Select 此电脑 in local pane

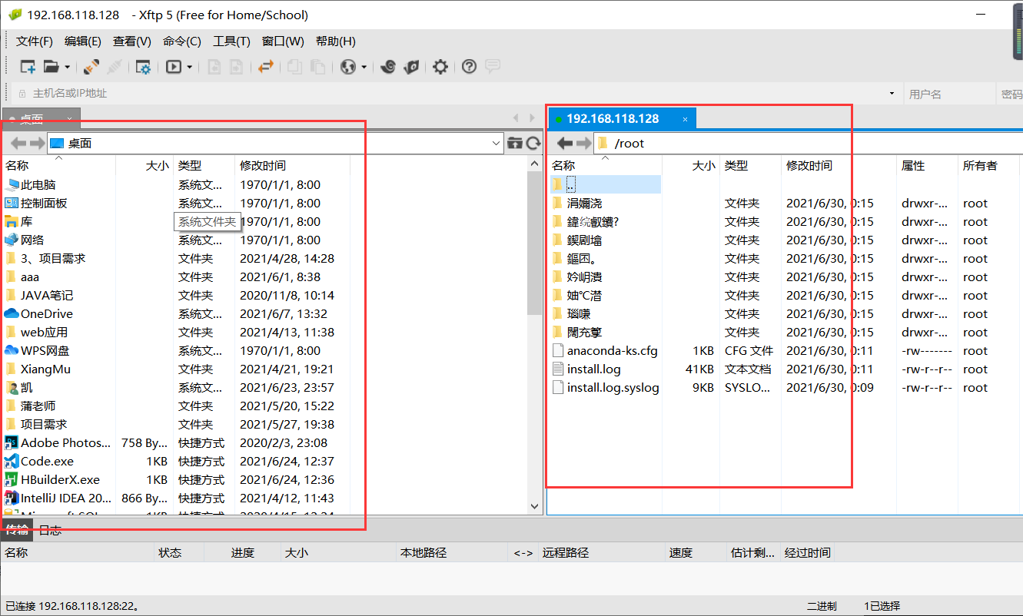point(30,184)
